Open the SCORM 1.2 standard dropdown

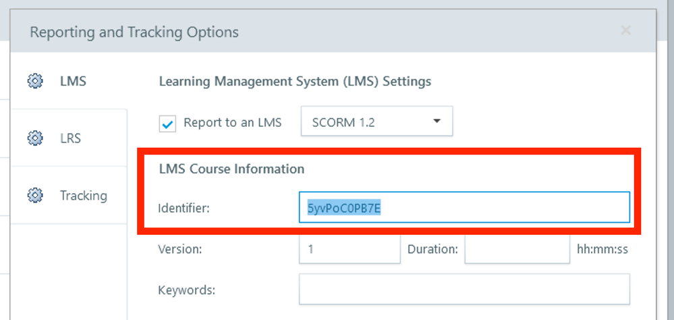tap(376, 122)
